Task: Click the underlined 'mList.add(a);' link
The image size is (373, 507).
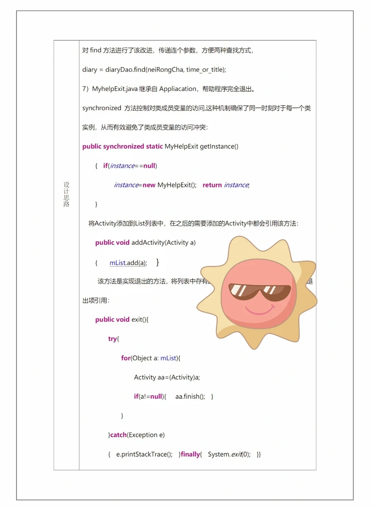Action: pos(128,263)
